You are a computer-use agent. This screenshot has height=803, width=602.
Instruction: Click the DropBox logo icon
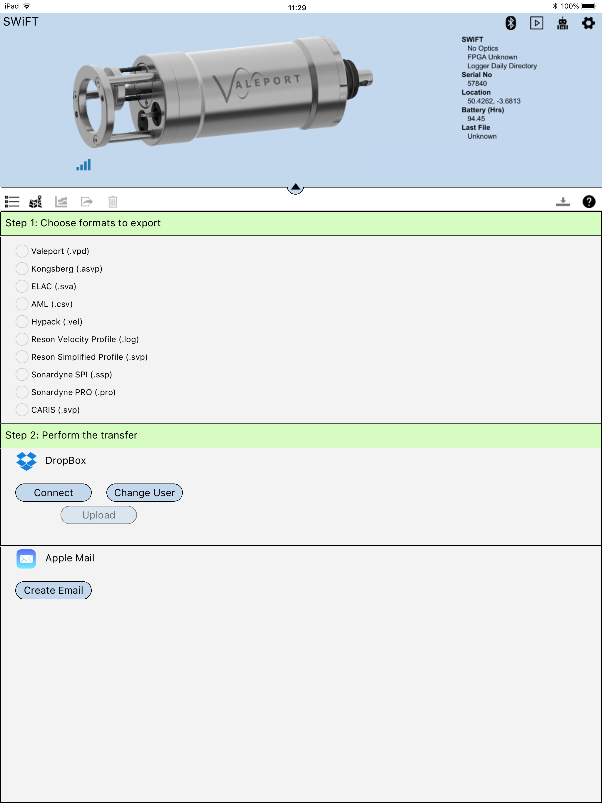coord(26,461)
